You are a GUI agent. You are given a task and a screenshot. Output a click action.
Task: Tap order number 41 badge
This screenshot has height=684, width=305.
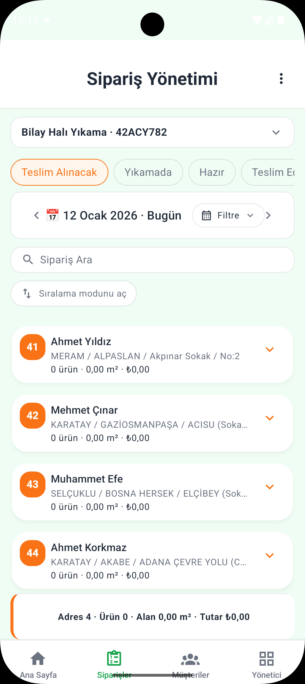32,347
